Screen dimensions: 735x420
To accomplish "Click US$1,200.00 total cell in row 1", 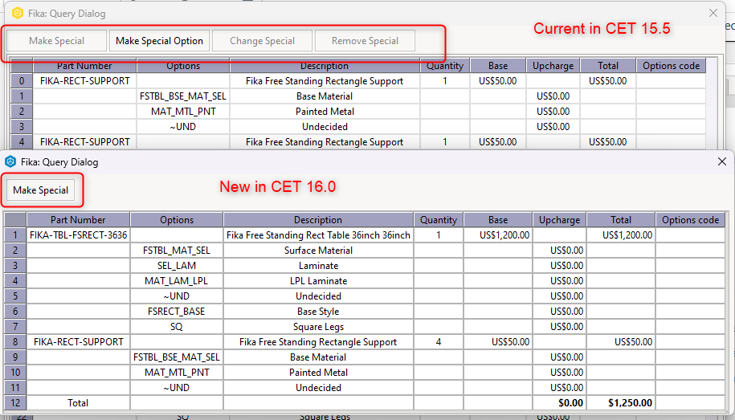I will tap(621, 234).
